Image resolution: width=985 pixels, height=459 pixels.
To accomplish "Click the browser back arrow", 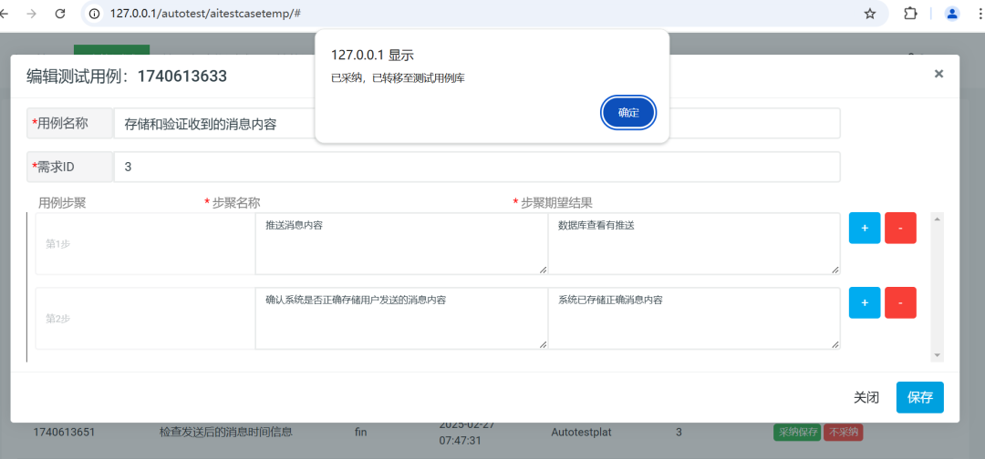I will coord(5,13).
